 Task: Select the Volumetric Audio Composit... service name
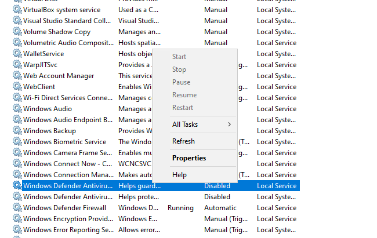tap(68, 43)
